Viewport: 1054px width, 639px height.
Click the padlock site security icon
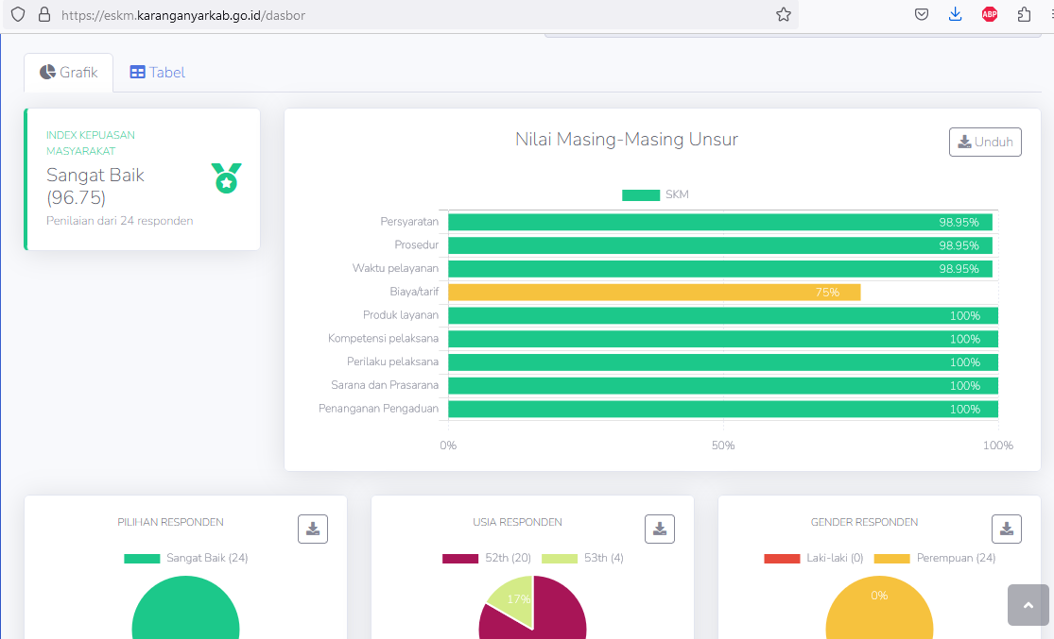pos(43,15)
